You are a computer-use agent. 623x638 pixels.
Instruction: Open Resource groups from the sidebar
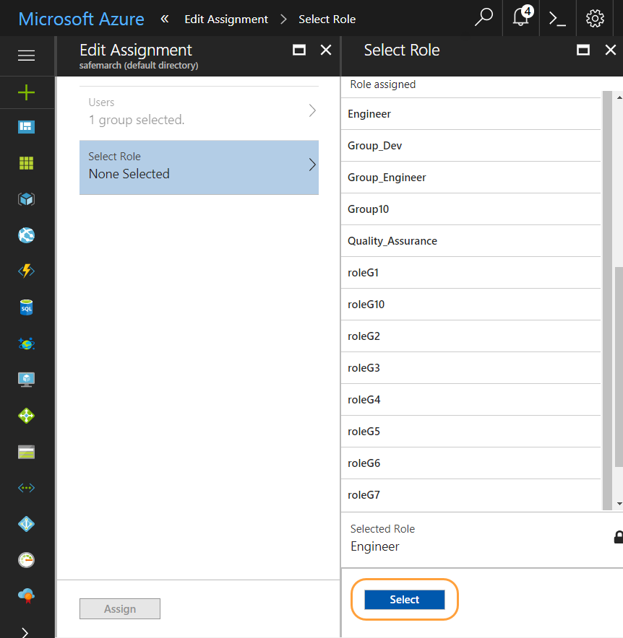coord(26,199)
